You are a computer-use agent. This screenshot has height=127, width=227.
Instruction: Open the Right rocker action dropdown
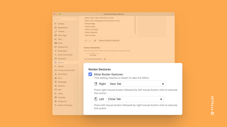pyautogui.click(x=137, y=84)
